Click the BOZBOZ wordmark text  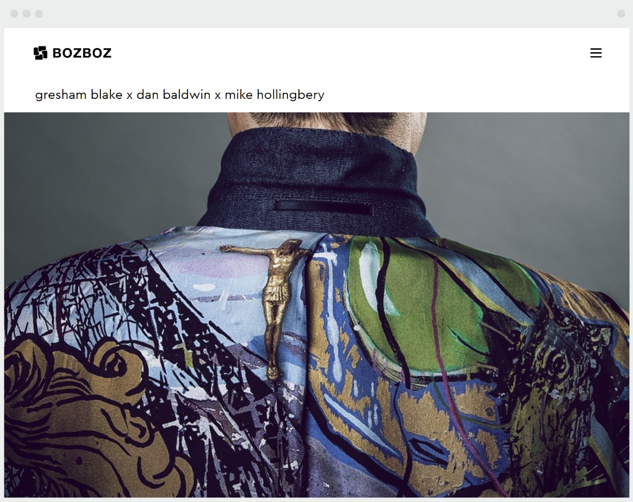click(x=82, y=53)
